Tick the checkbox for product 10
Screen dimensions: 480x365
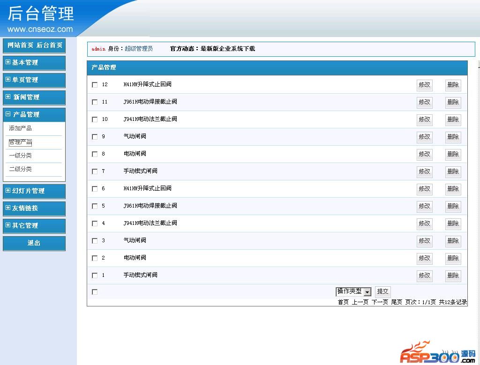95,119
